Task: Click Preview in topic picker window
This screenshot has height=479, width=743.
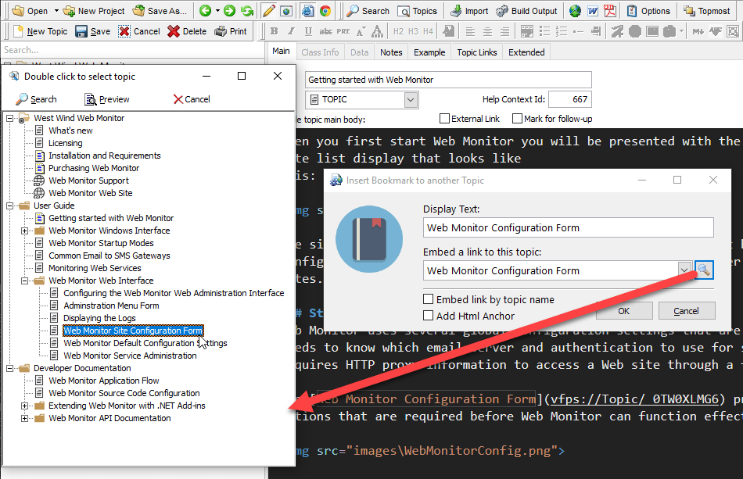Action: [x=107, y=99]
